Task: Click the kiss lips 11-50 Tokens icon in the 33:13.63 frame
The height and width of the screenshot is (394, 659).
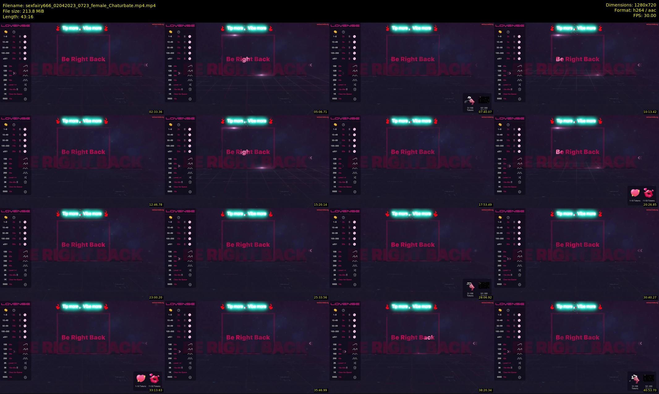Action: pos(154,379)
